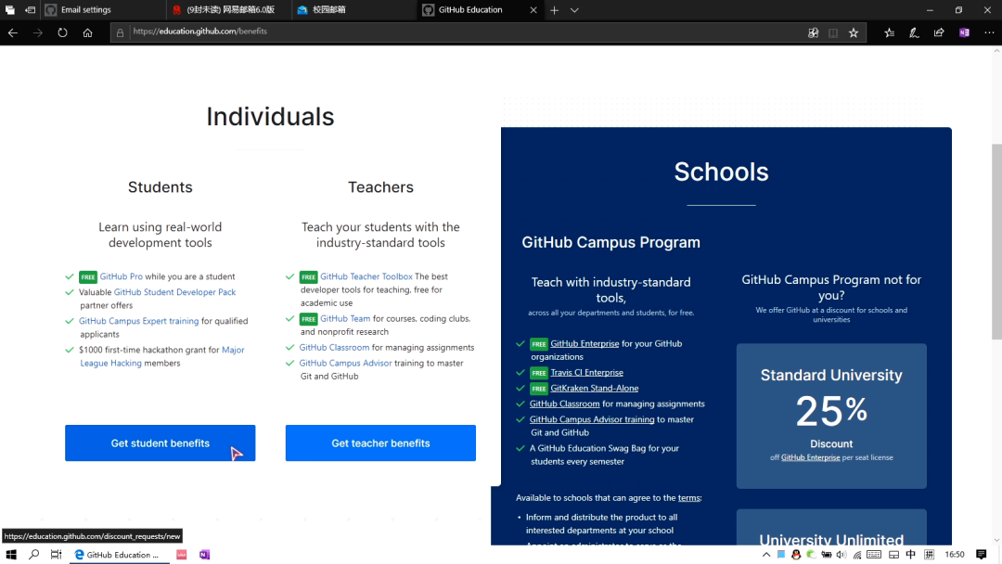The image size is (1002, 564).
Task: Open GitHub Campus Advisor link under Teachers
Action: pos(345,363)
